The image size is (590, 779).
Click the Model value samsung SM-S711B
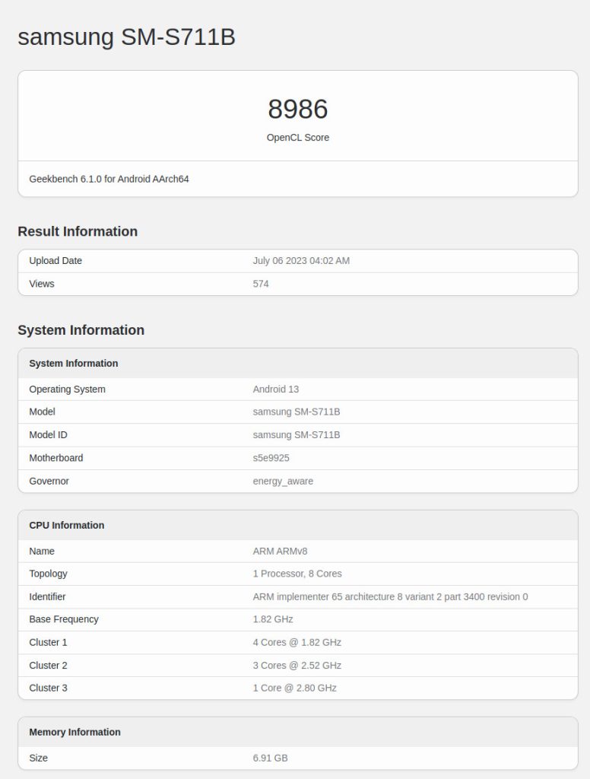coord(297,412)
